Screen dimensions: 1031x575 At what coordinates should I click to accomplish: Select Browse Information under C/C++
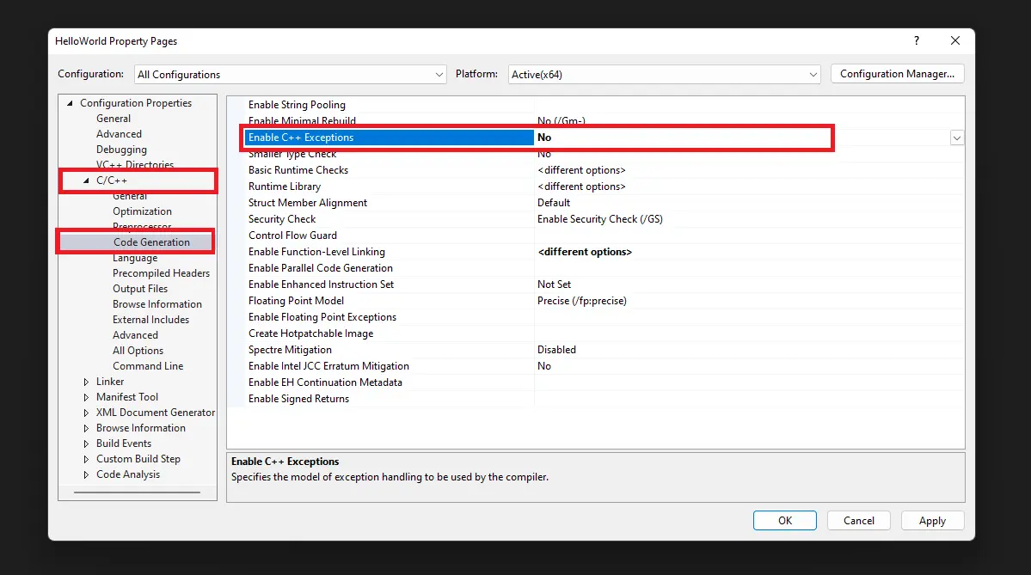[157, 304]
